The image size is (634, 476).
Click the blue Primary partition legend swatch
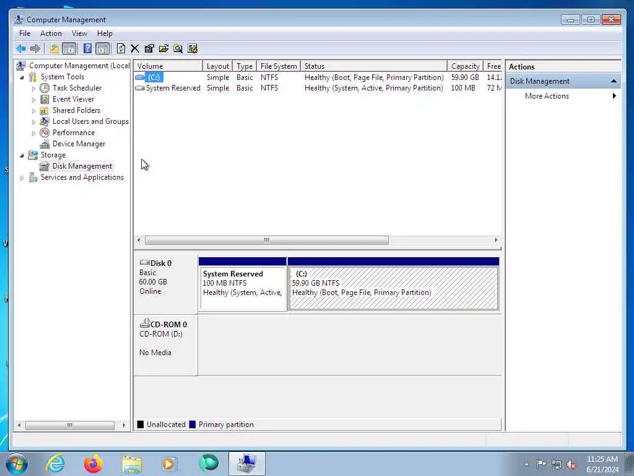(193, 424)
